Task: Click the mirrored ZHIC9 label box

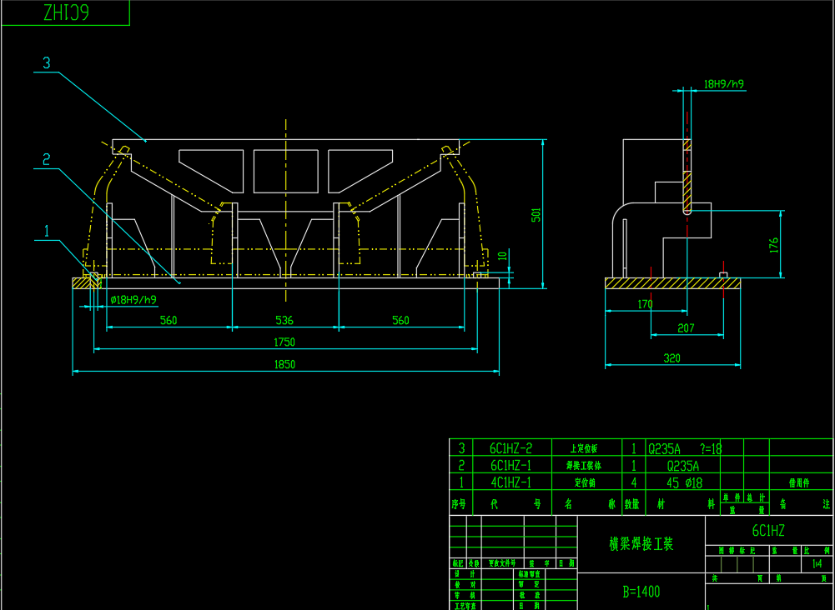Action: click(x=65, y=13)
